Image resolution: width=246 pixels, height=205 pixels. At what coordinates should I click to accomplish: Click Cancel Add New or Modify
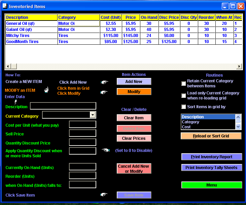[134, 169]
